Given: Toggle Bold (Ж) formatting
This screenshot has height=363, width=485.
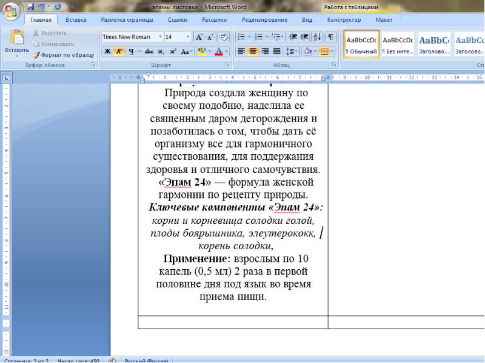Looking at the screenshot, I should pyautogui.click(x=107, y=51).
